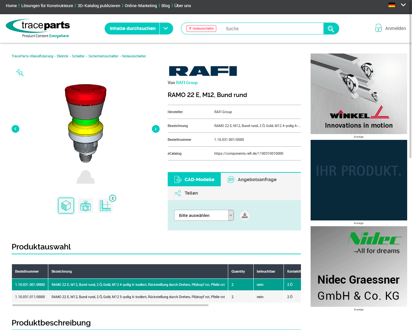412x330 pixels.
Task: Click the German flag language icon
Action: point(392,5)
